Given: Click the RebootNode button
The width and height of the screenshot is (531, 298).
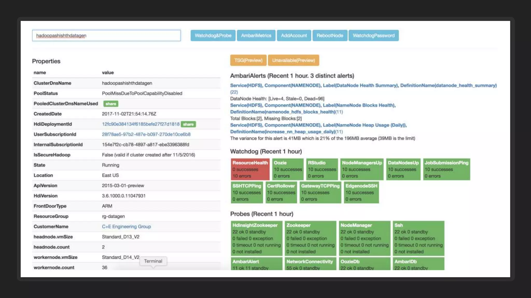Looking at the screenshot, I should [330, 35].
